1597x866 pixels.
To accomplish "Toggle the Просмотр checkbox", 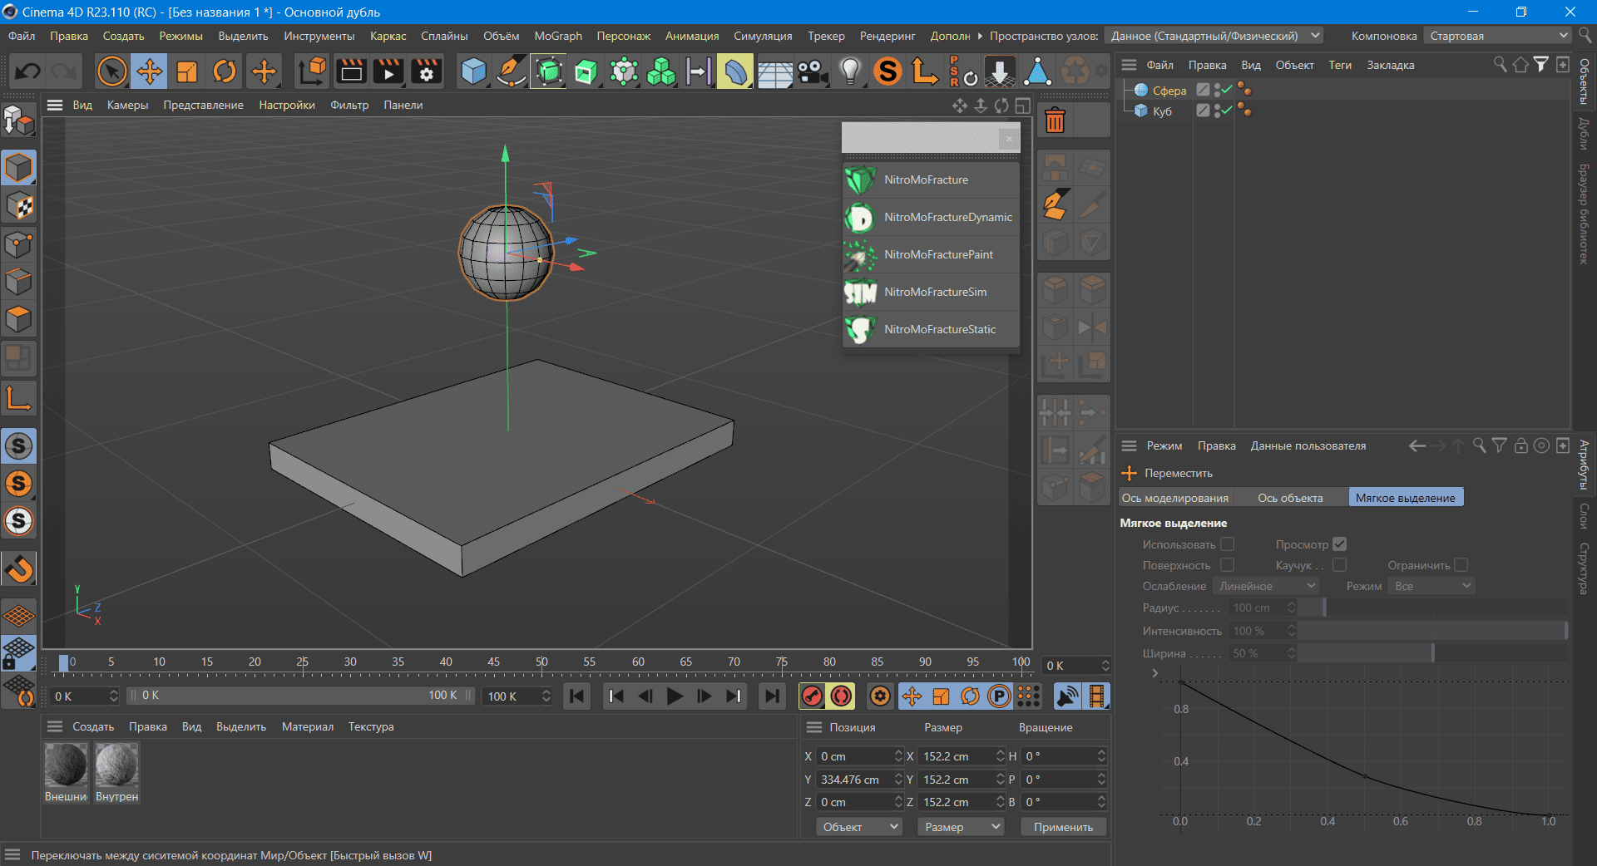I will point(1339,544).
